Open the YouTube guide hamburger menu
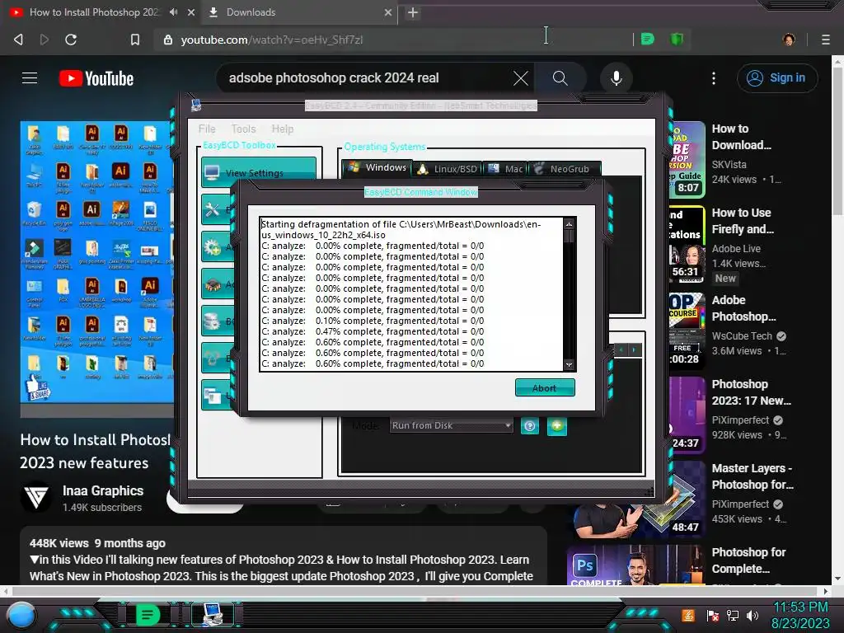 click(30, 78)
